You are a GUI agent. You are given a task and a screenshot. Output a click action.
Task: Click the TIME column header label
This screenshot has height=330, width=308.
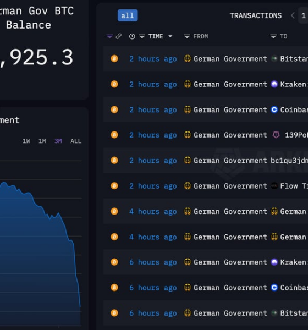[156, 36]
